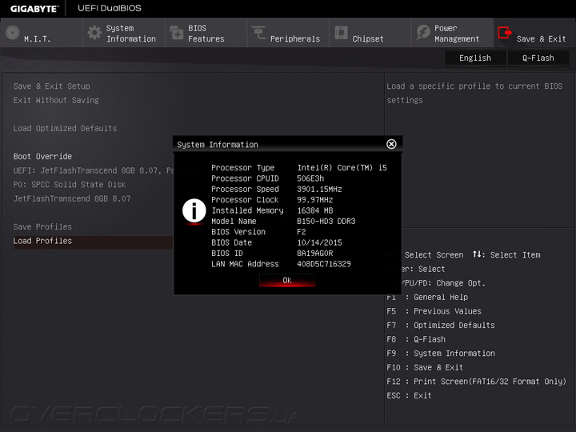The image size is (576, 432).
Task: Open the BIOS Features tab
Action: pyautogui.click(x=206, y=33)
